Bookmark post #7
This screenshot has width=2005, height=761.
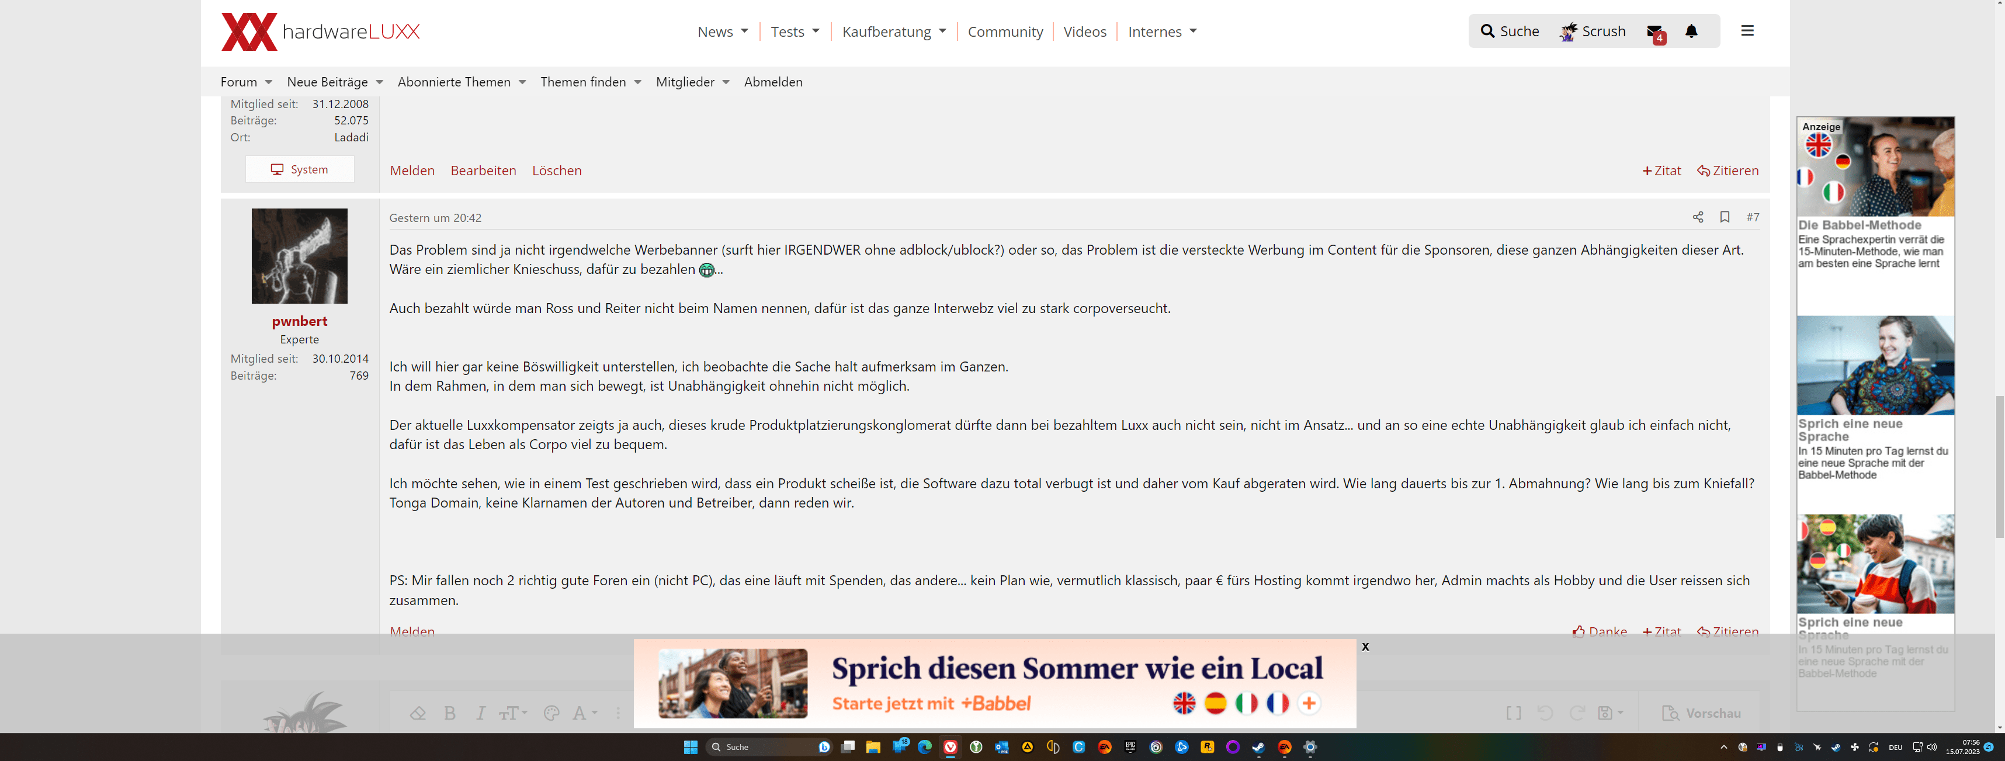[x=1725, y=217]
